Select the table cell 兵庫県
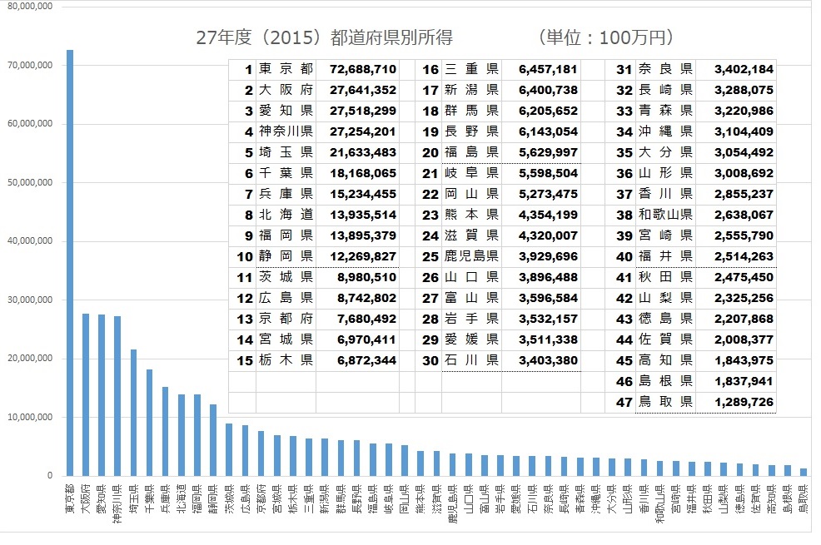Image resolution: width=821 pixels, height=545 pixels. [286, 194]
